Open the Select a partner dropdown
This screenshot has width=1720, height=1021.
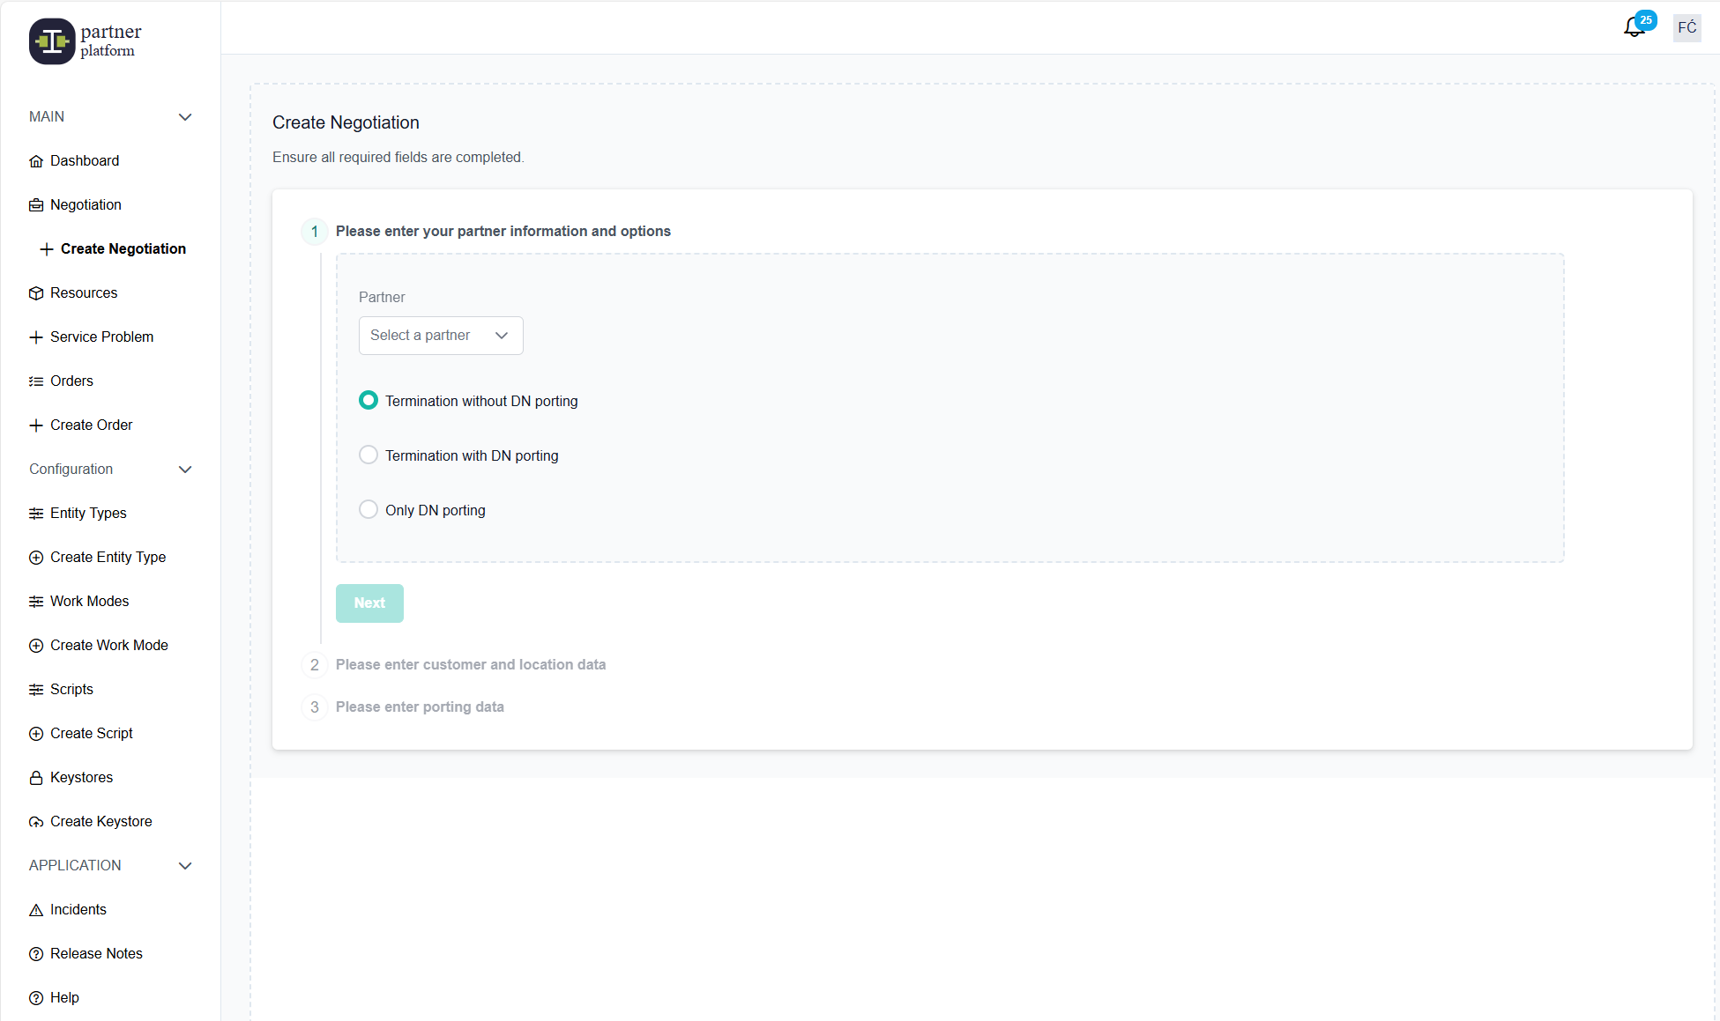click(440, 336)
